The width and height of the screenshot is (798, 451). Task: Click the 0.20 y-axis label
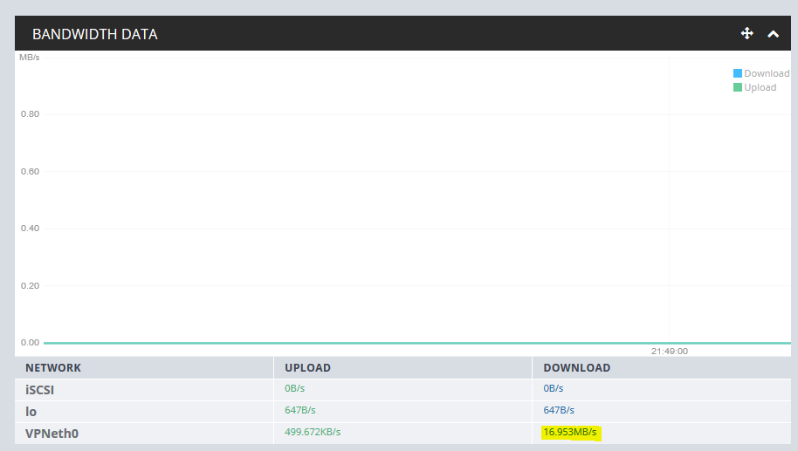tap(30, 286)
